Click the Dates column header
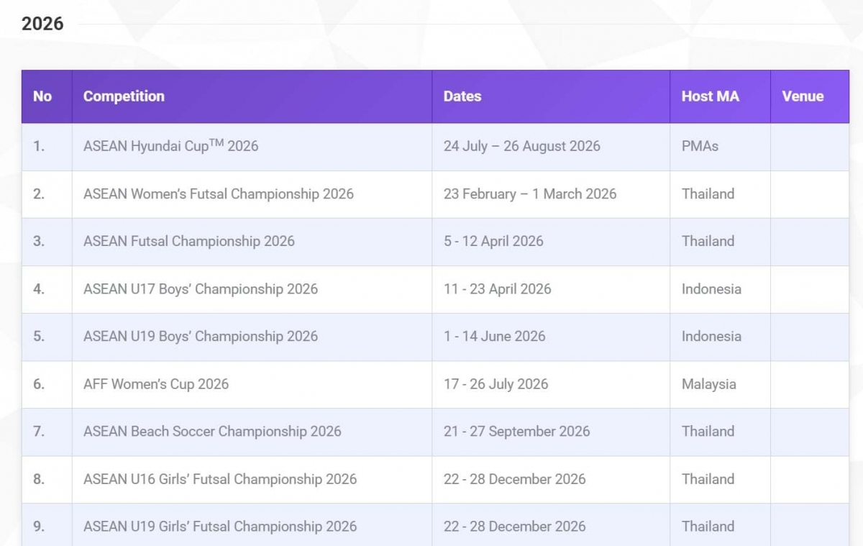863x546 pixels. coord(462,96)
